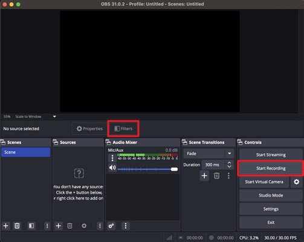Click the No source selected label
The height and width of the screenshot is (242, 304).
(x=21, y=129)
